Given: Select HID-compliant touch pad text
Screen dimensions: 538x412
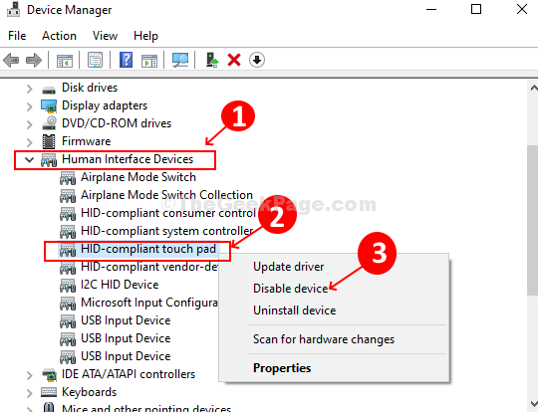Looking at the screenshot, I should tap(148, 249).
